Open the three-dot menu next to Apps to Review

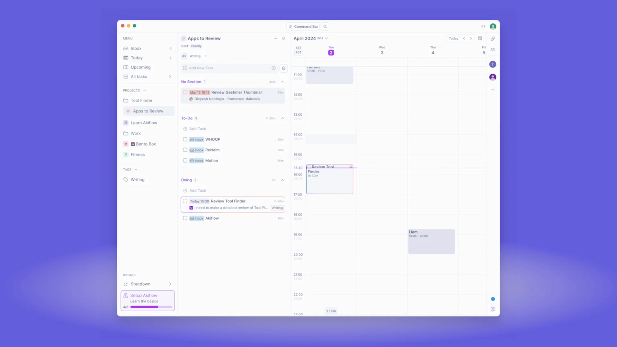(x=275, y=38)
